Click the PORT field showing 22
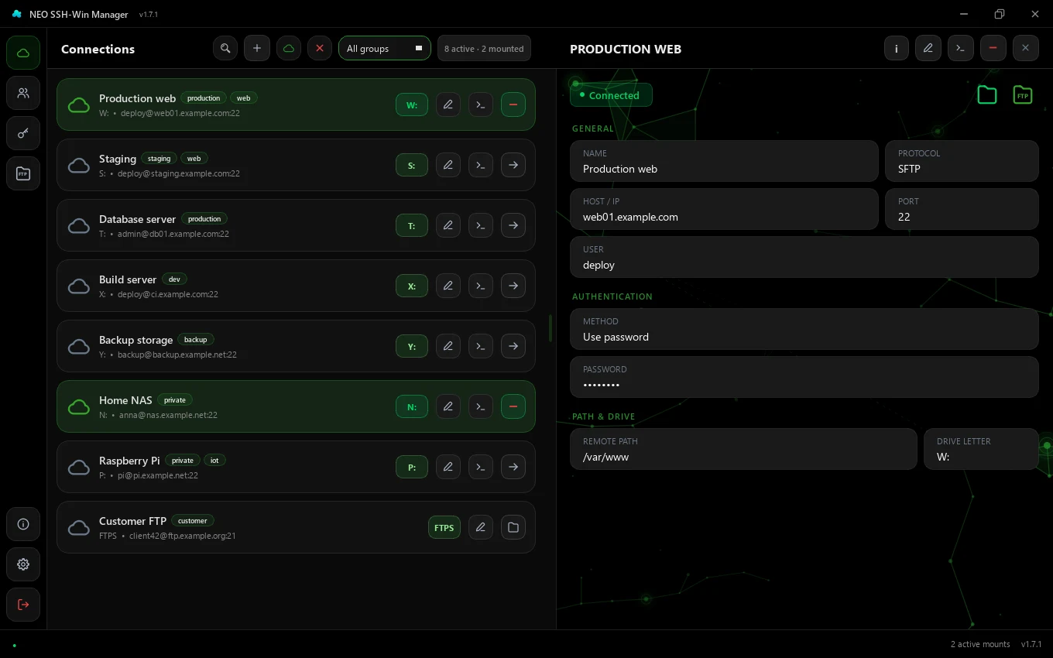Image resolution: width=1053 pixels, height=658 pixels. pyautogui.click(x=962, y=209)
